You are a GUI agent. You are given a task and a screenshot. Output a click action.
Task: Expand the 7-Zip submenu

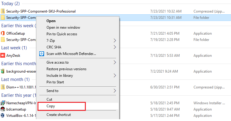tap(78, 40)
